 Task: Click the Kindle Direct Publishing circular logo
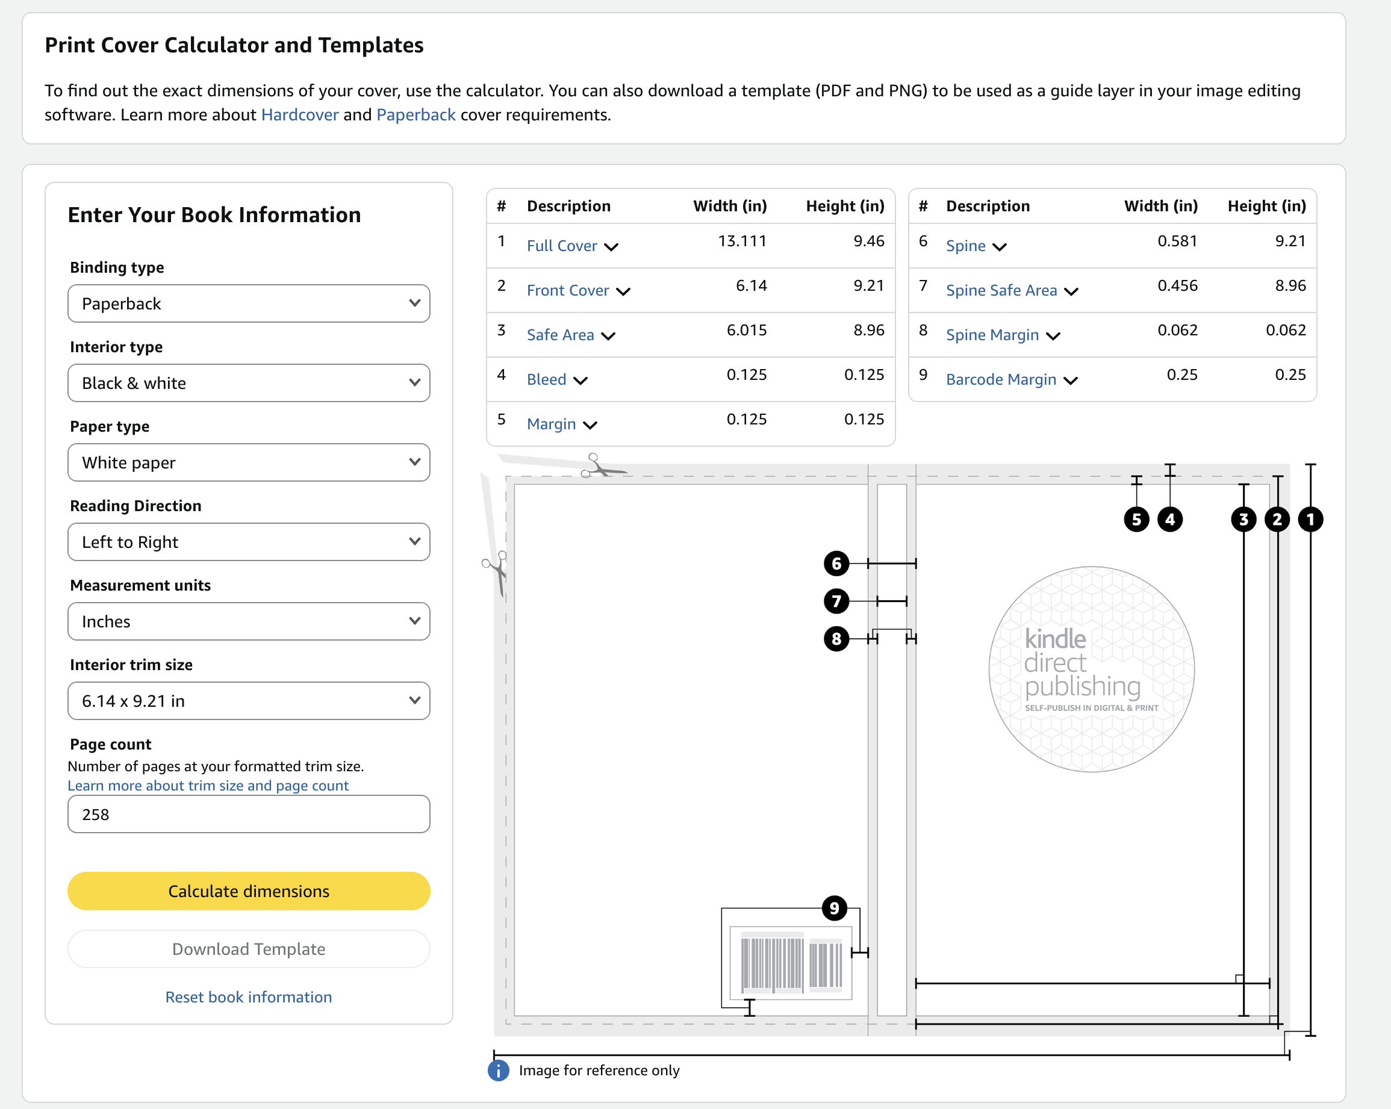coord(1091,669)
